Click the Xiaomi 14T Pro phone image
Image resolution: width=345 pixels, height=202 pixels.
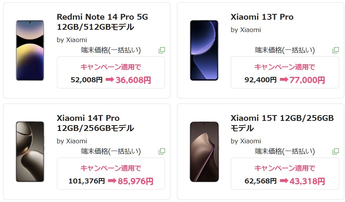tap(30, 151)
